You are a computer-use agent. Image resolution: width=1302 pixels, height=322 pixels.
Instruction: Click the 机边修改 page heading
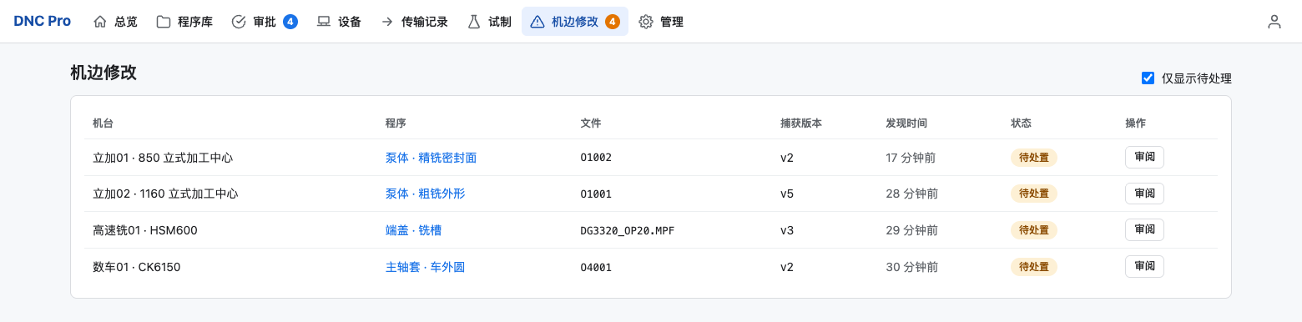[x=103, y=73]
